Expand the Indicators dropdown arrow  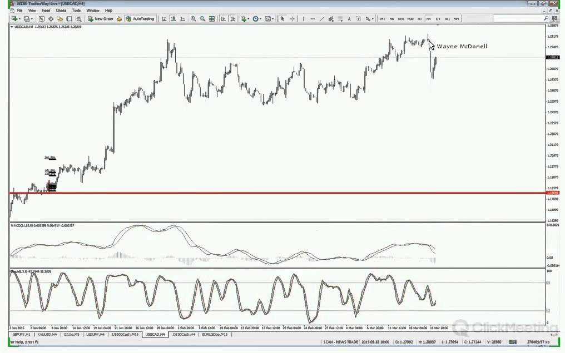tap(249, 19)
